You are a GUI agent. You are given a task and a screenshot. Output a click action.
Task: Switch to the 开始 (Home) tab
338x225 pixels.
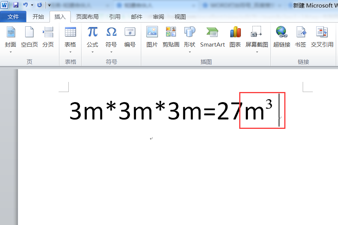pos(38,17)
